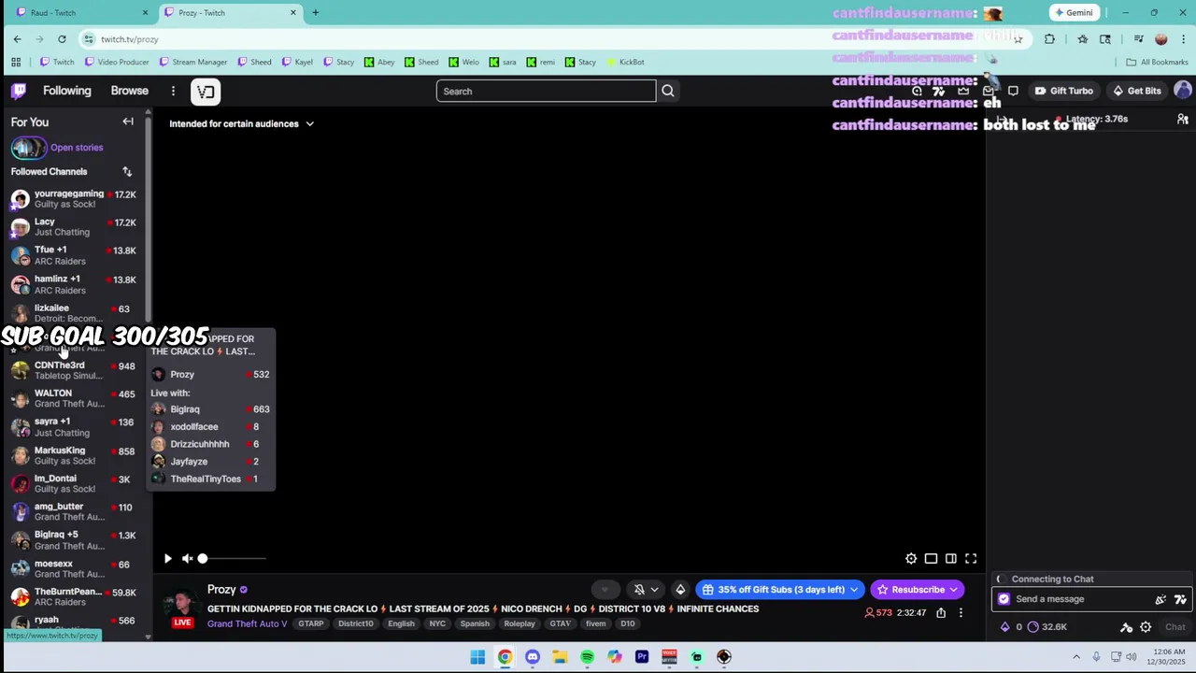Image resolution: width=1196 pixels, height=673 pixels.
Task: Open browser extensions puzzle icon
Action: tap(1049, 39)
